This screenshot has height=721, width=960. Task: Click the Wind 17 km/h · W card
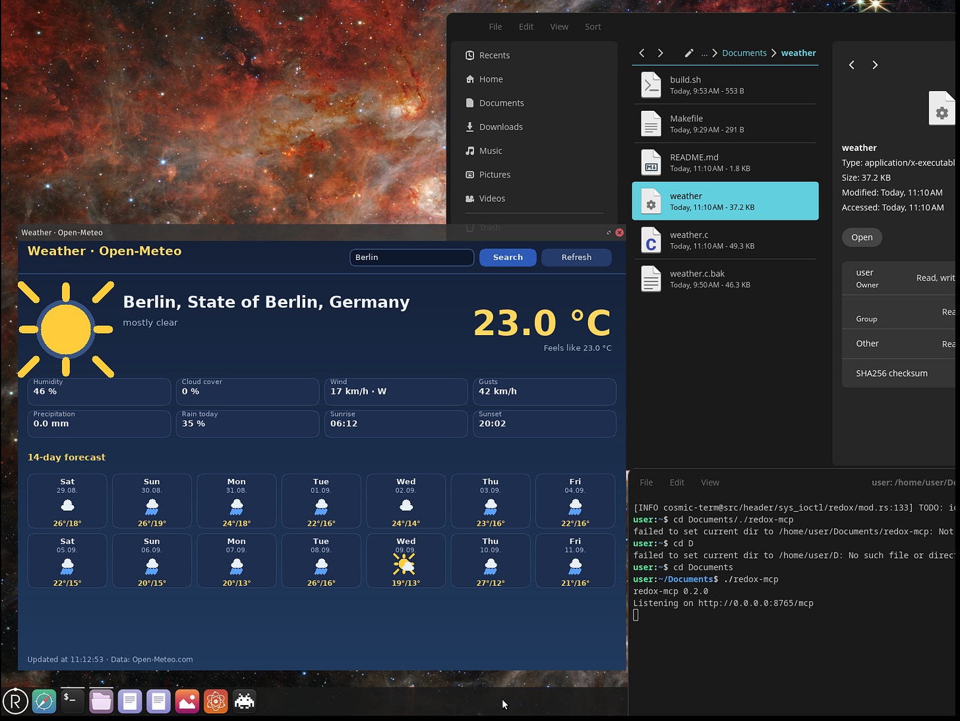pos(396,392)
